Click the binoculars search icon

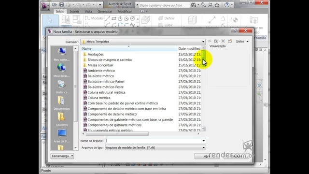(x=193, y=5)
